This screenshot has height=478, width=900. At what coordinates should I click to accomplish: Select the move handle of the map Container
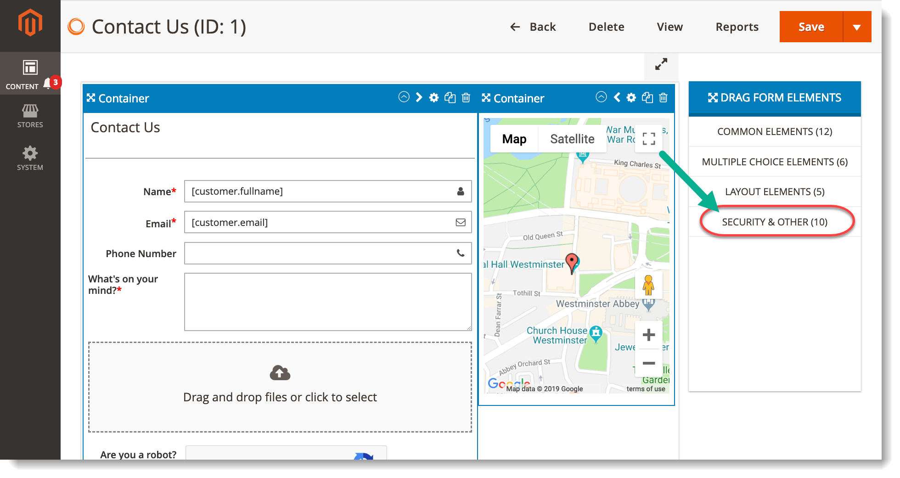tap(486, 98)
